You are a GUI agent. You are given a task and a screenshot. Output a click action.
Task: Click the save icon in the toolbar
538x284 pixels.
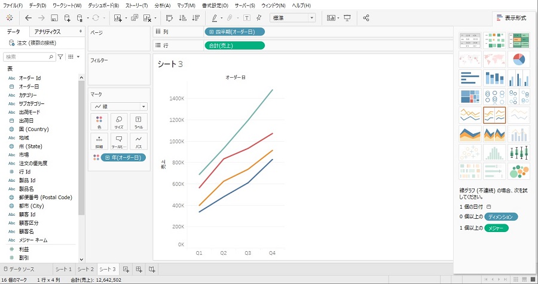point(54,18)
